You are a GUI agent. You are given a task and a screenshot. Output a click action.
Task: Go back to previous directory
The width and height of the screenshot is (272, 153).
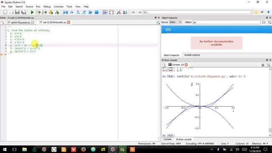tap(133, 12)
